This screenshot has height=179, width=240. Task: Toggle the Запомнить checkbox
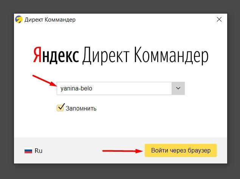pyautogui.click(x=60, y=108)
